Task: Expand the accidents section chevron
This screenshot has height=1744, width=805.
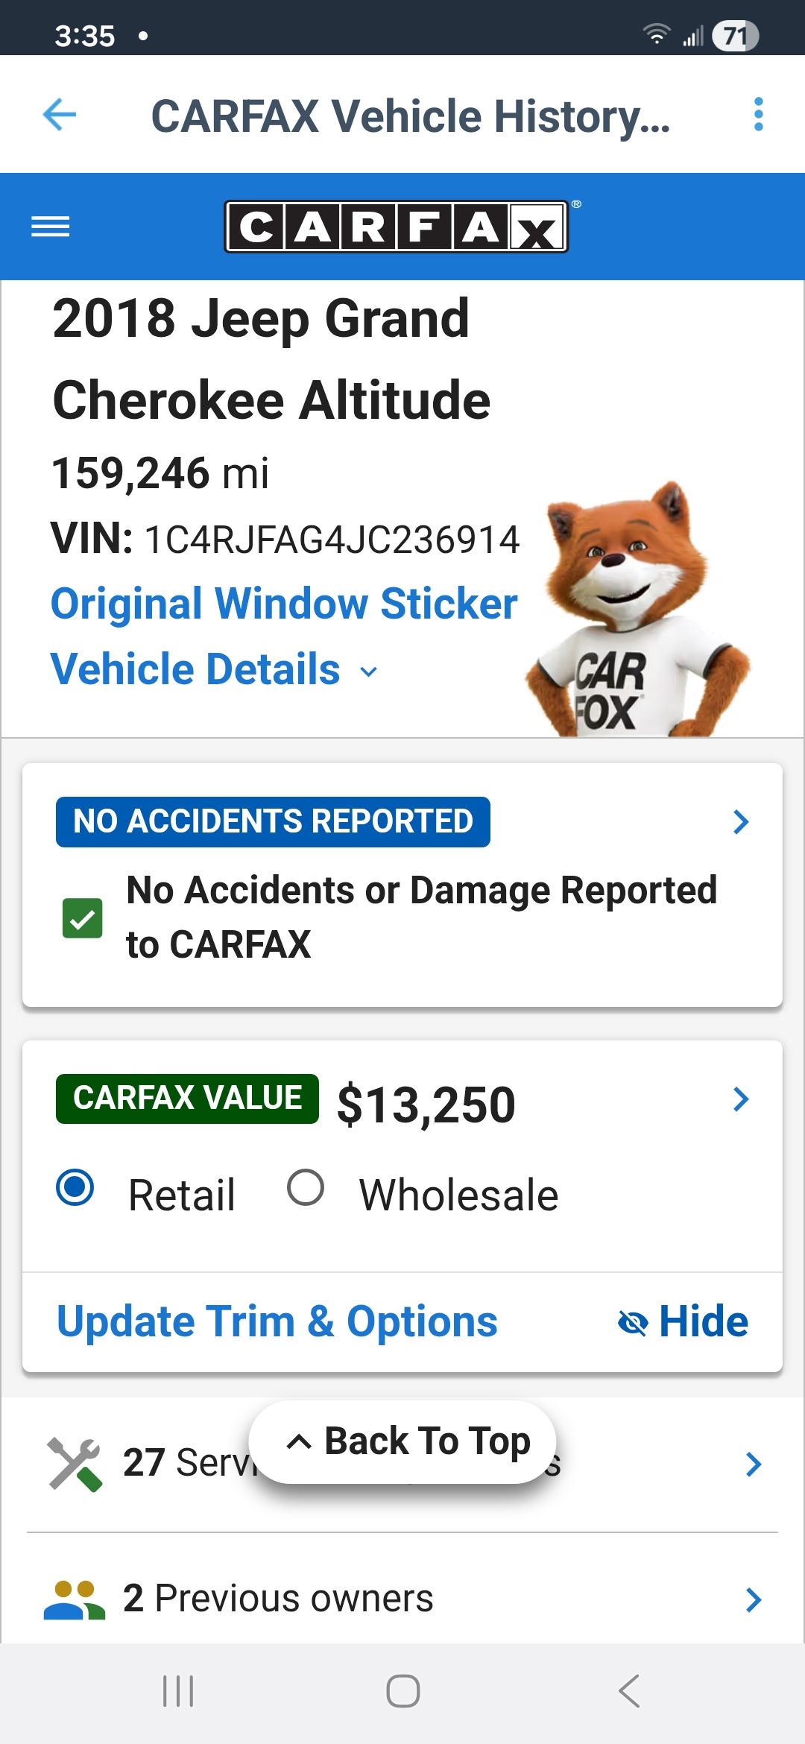Action: pyautogui.click(x=740, y=821)
